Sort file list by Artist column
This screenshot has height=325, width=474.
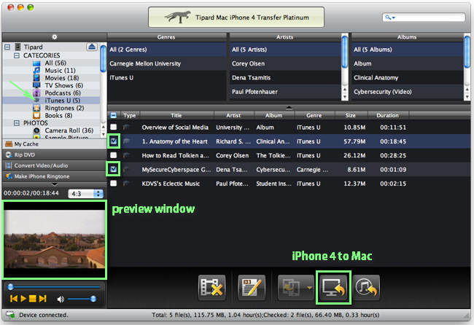pyautogui.click(x=233, y=115)
